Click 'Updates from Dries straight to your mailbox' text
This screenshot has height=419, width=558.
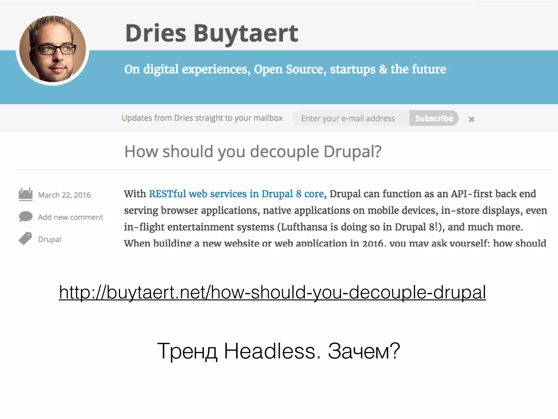[202, 118]
